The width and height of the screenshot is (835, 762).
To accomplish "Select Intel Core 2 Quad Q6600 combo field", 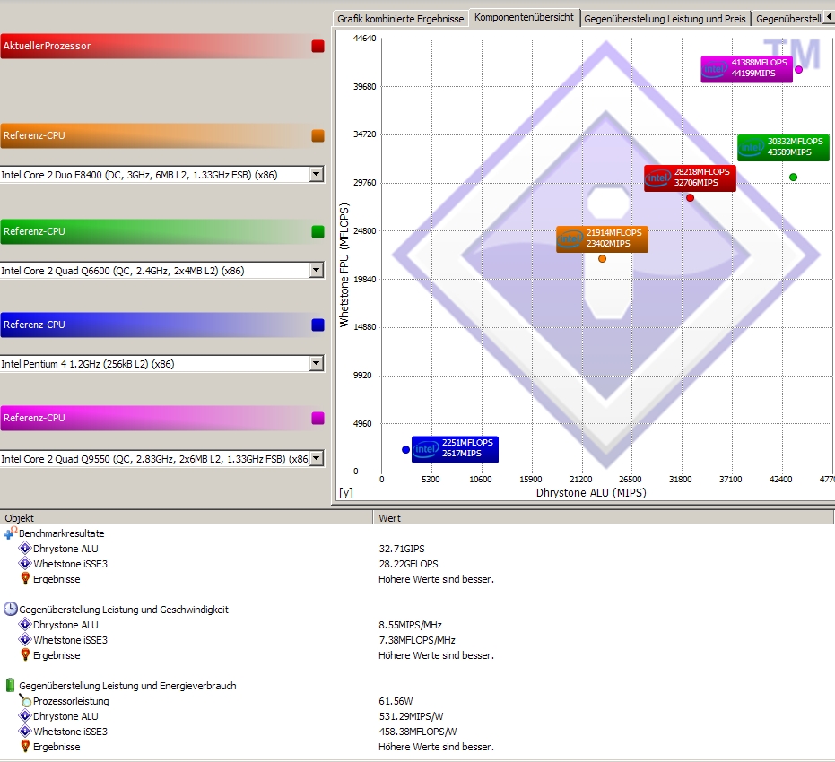I will [161, 271].
